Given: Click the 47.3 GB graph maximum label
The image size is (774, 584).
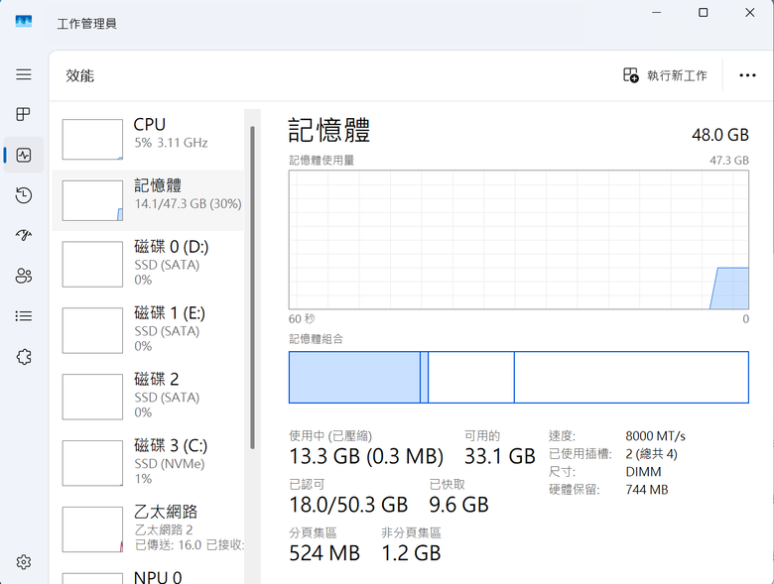Looking at the screenshot, I should pyautogui.click(x=729, y=161).
